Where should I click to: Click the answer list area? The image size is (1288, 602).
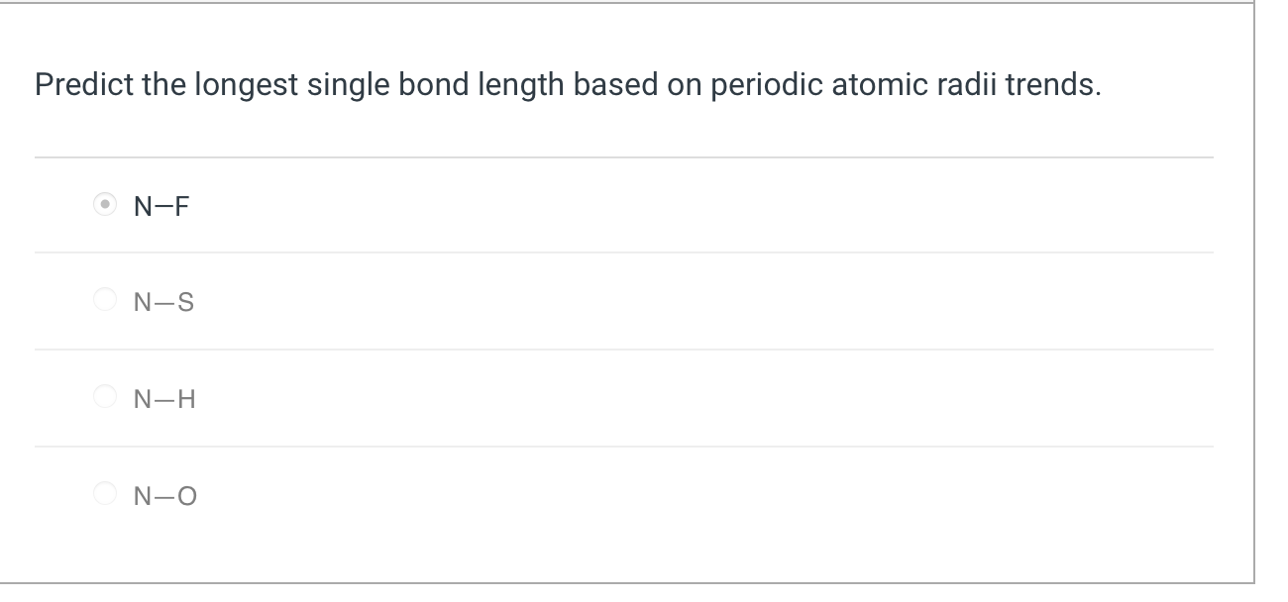[x=624, y=350]
